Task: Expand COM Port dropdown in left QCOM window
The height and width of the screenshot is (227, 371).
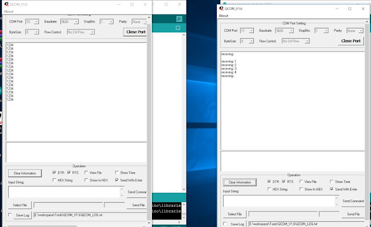Action: pos(36,22)
